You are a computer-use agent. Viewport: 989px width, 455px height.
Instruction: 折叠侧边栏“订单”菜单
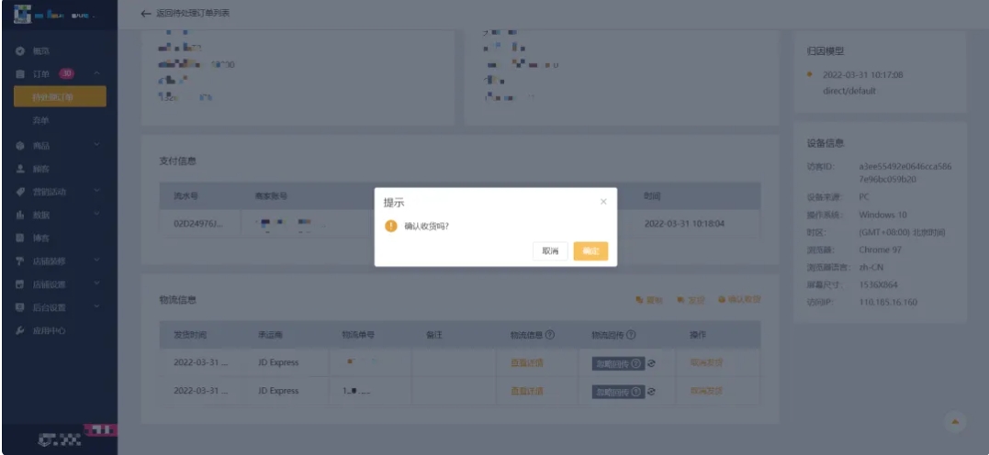tap(96, 72)
